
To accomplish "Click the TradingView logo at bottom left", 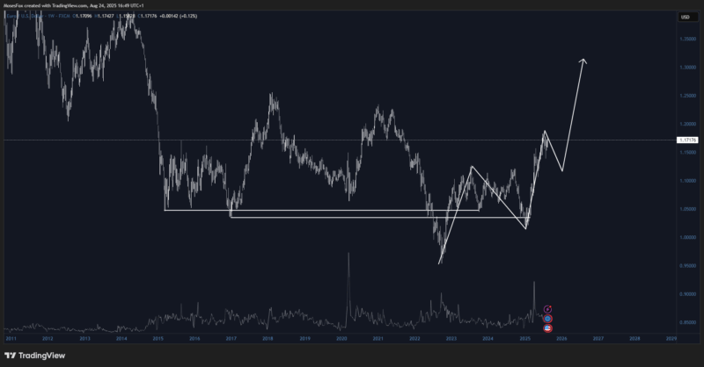I will (x=35, y=356).
